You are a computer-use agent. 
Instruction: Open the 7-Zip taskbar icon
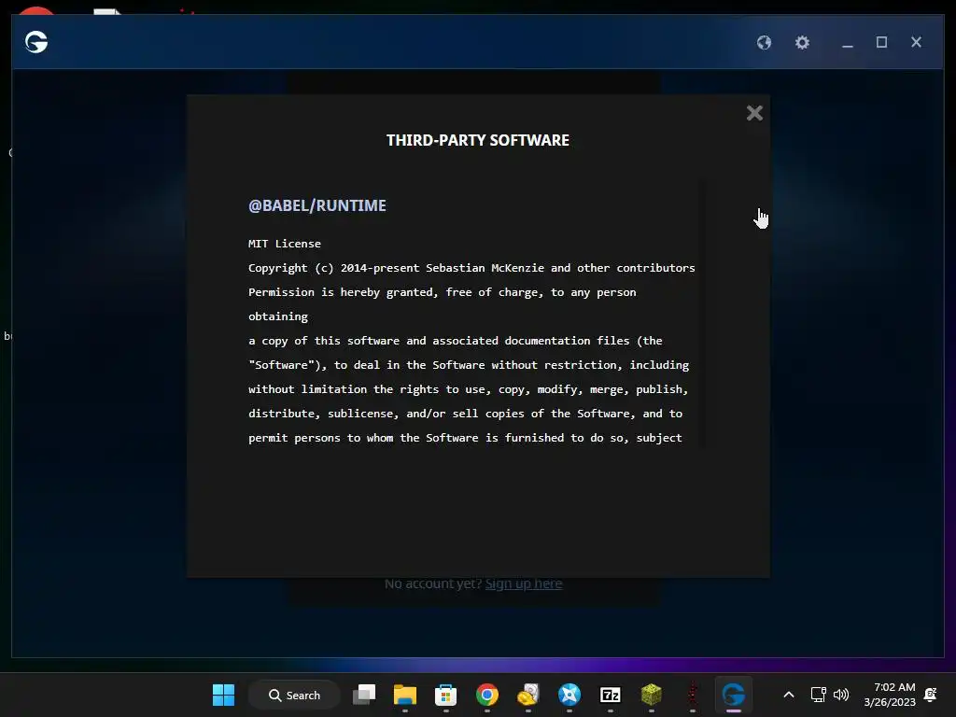coord(611,695)
